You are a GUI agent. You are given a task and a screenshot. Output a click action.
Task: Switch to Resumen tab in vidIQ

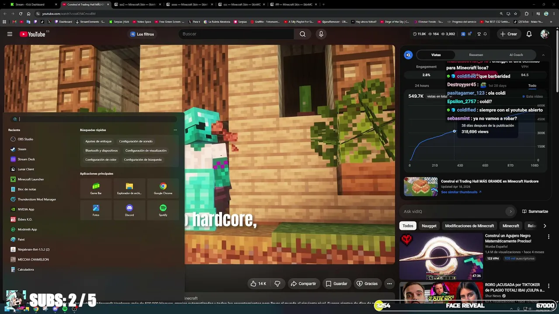pyautogui.click(x=476, y=55)
